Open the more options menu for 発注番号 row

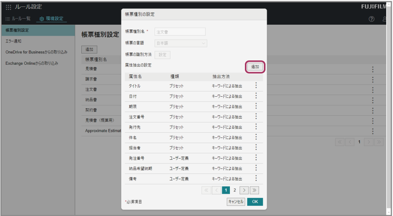click(x=256, y=158)
